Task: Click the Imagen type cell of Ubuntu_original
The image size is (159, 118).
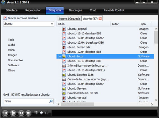Action: pos(144,29)
